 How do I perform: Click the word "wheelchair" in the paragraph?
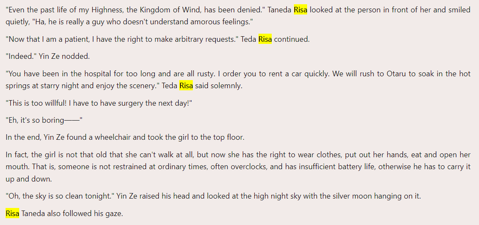[x=113, y=137]
